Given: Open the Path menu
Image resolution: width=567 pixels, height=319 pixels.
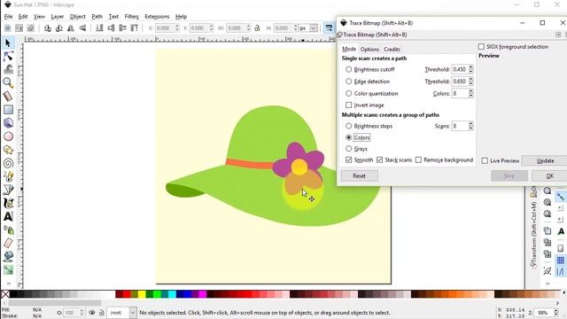Looking at the screenshot, I should pyautogui.click(x=97, y=17).
